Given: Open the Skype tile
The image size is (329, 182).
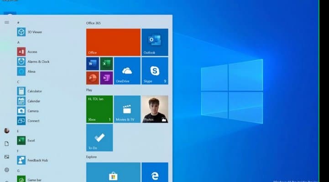Looking at the screenshot, I should (x=155, y=71).
